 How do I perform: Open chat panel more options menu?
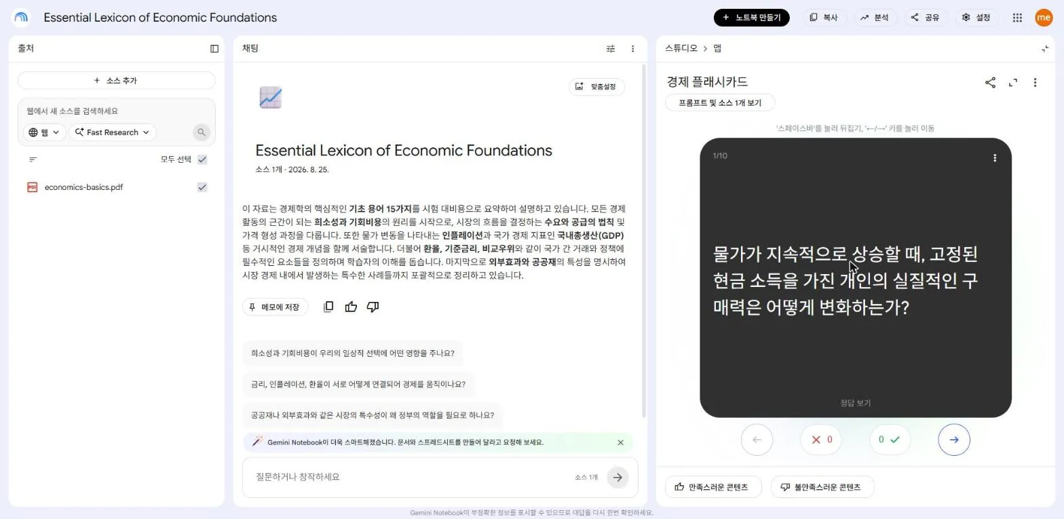point(632,49)
